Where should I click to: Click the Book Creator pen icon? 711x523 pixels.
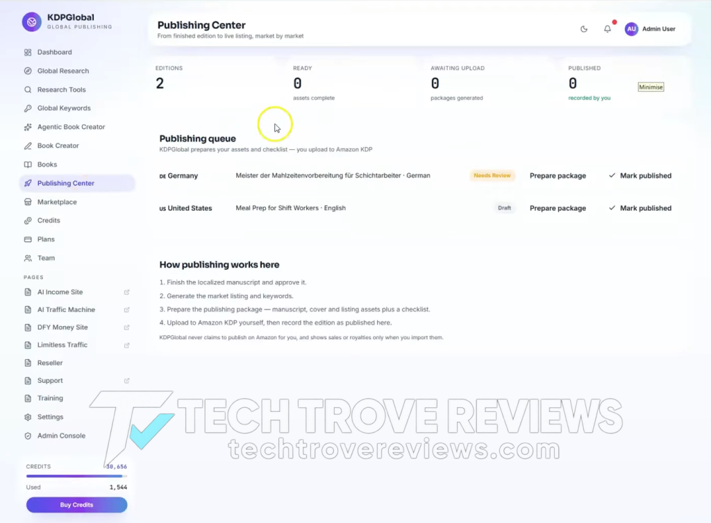28,146
